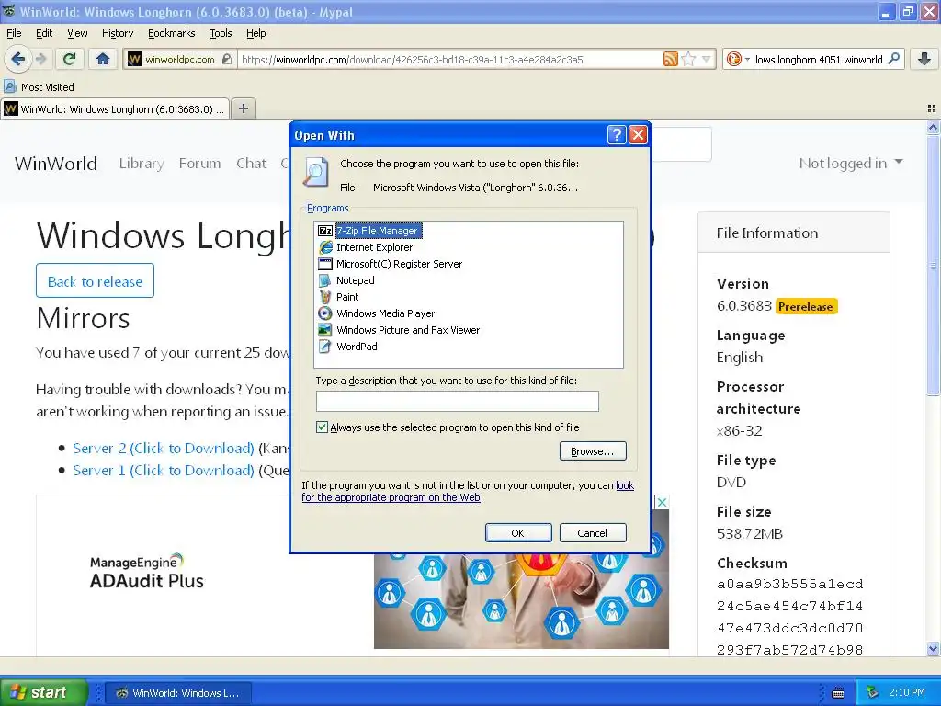Expand the Not logged in dropdown
Image resolution: width=941 pixels, height=706 pixels.
coord(851,164)
